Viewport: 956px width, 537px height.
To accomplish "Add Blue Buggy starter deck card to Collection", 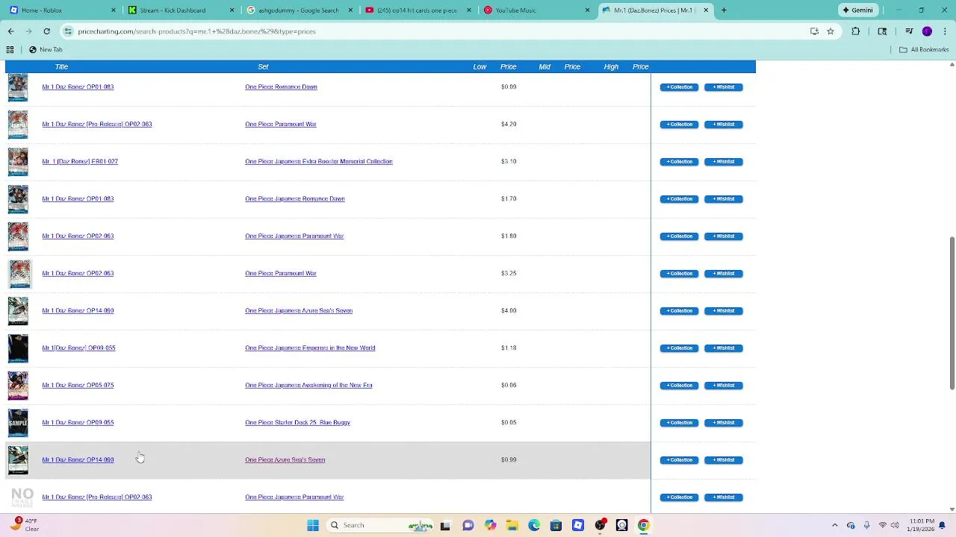I will pyautogui.click(x=679, y=423).
